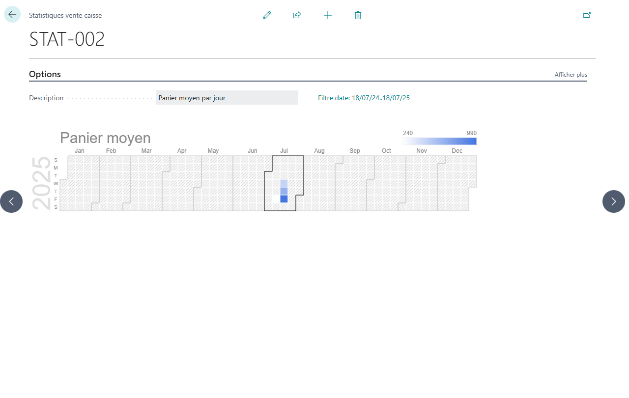Click Afficher plus link
Image resolution: width=629 pixels, height=398 pixels.
click(x=571, y=75)
